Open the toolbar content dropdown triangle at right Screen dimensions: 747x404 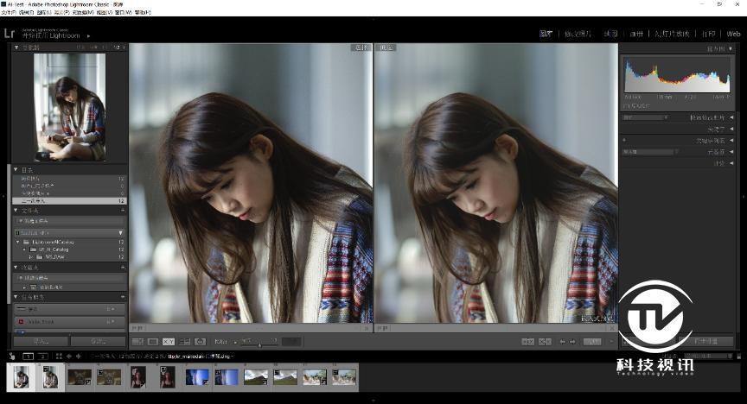tap(612, 342)
